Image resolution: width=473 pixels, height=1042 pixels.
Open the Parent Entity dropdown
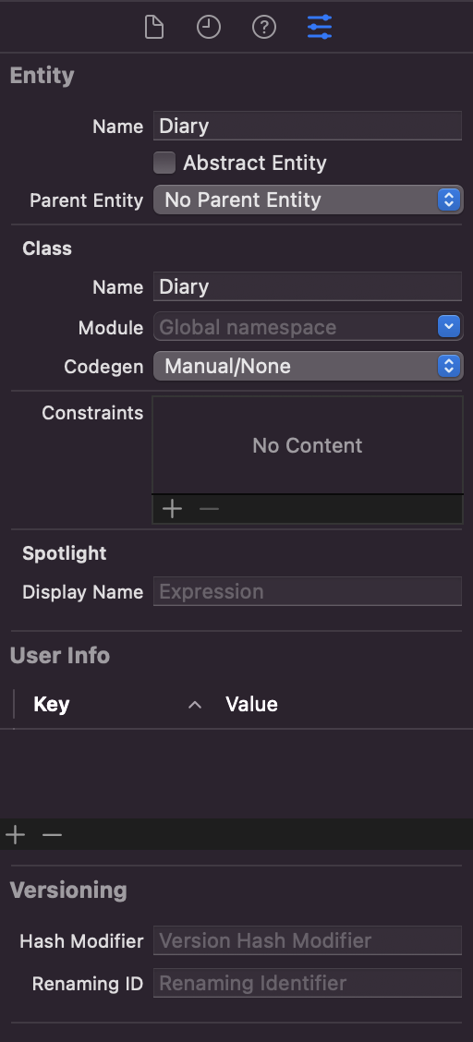pyautogui.click(x=309, y=200)
